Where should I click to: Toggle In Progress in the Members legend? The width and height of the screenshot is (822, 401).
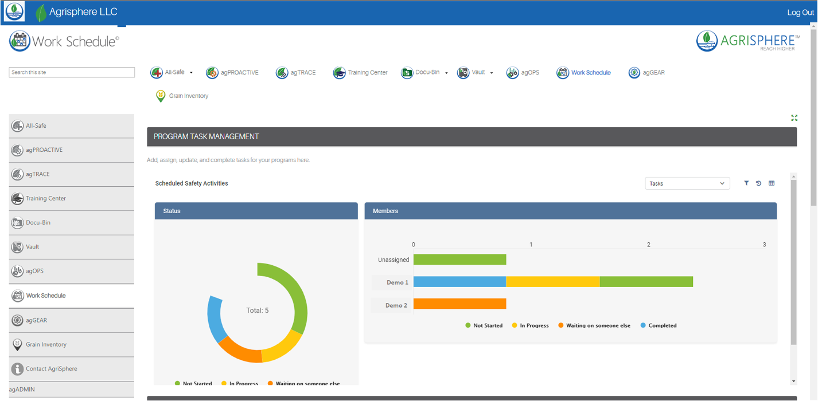531,325
